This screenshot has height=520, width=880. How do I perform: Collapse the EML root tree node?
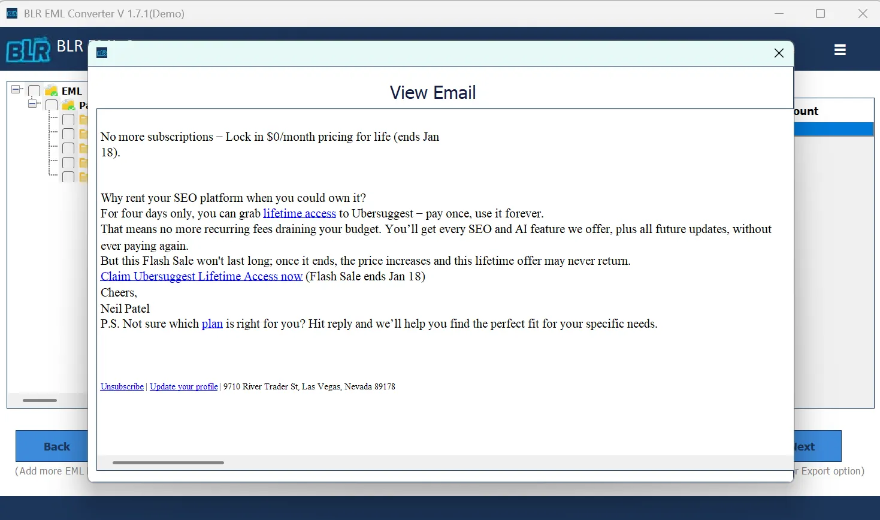coord(14,87)
